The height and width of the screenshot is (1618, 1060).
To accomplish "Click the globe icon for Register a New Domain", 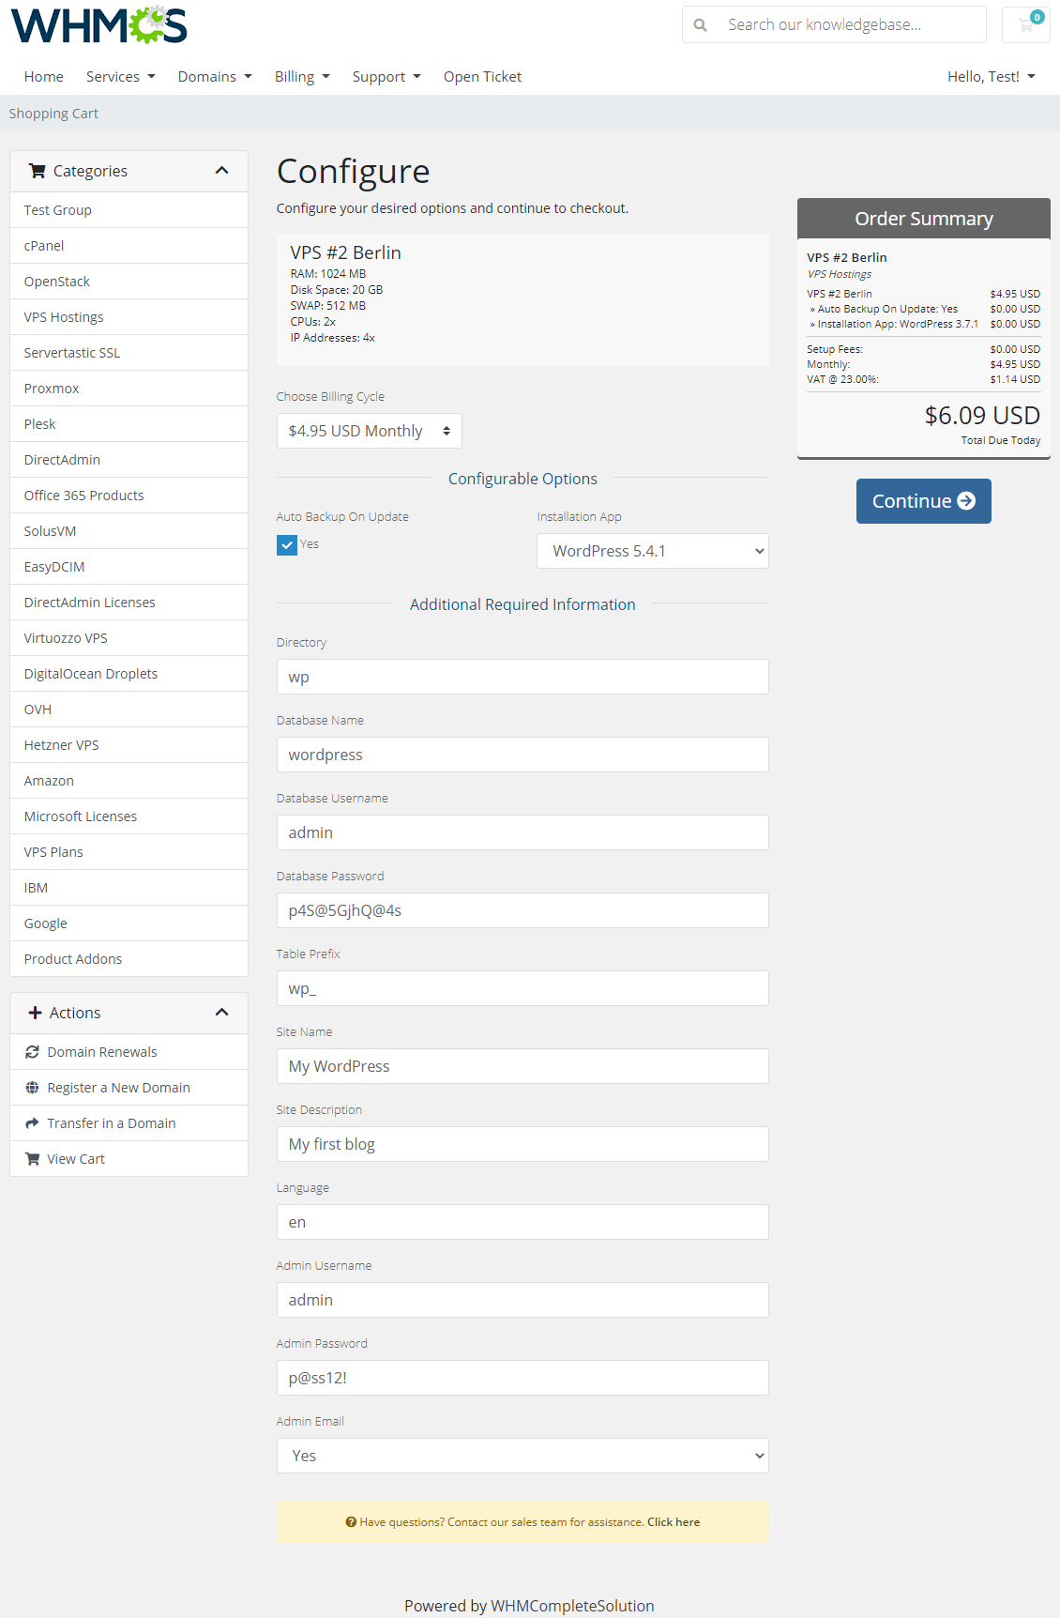I will pyautogui.click(x=33, y=1088).
